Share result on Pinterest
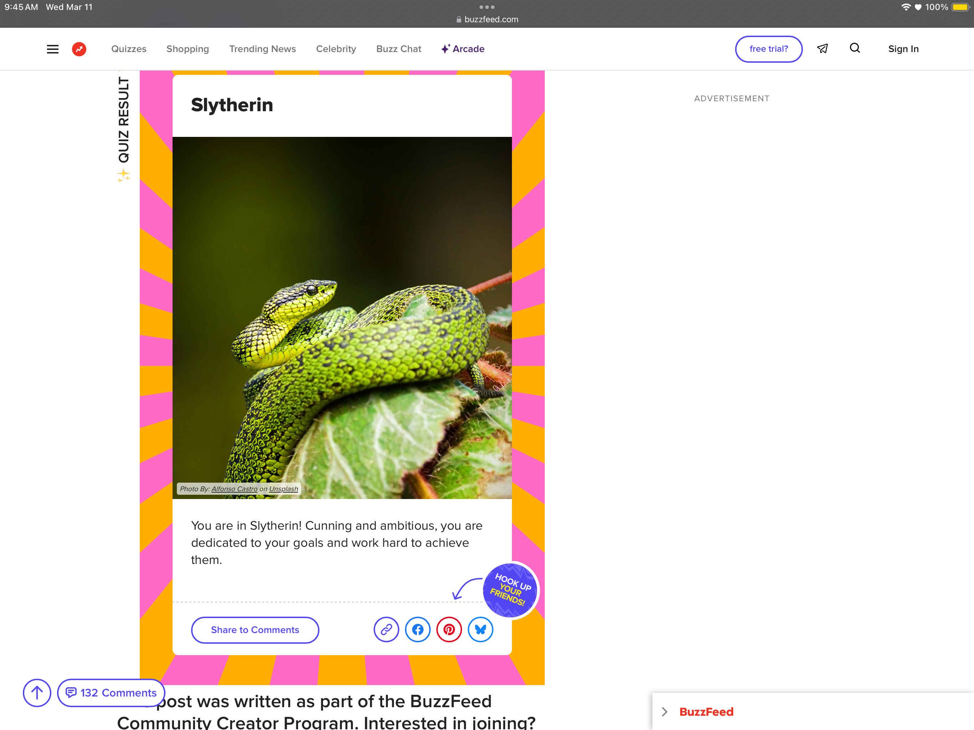The height and width of the screenshot is (730, 974). coord(449,629)
